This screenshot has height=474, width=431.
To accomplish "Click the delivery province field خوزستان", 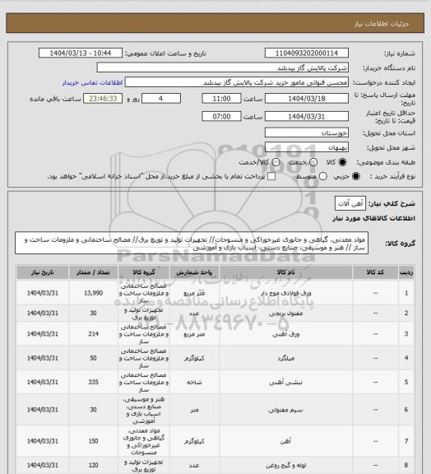I will click(x=307, y=132).
